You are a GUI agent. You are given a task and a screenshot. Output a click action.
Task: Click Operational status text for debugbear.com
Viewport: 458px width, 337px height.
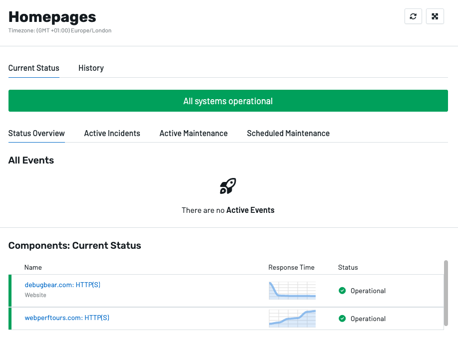tap(368, 291)
